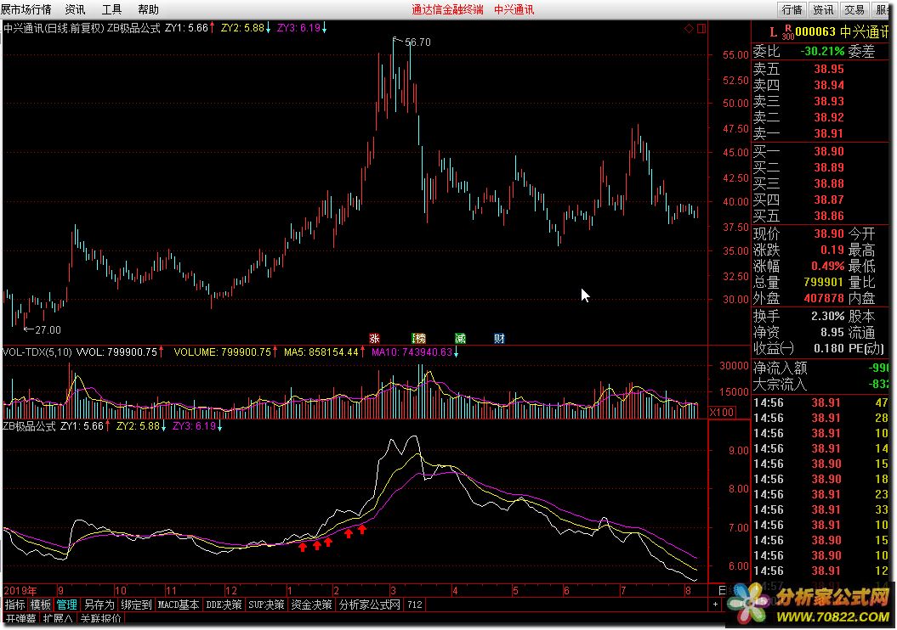Click the 卖二 price 38.92
The image size is (897, 630).
[x=829, y=117]
